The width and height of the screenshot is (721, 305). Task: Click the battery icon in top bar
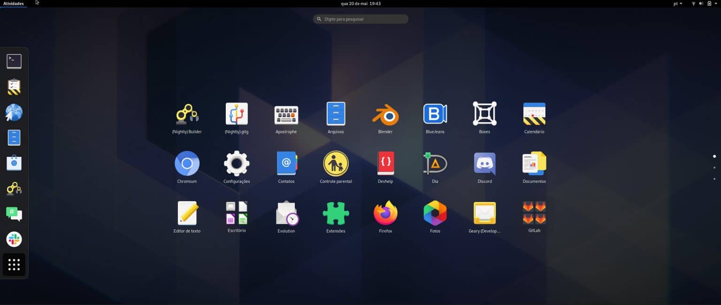click(709, 3)
